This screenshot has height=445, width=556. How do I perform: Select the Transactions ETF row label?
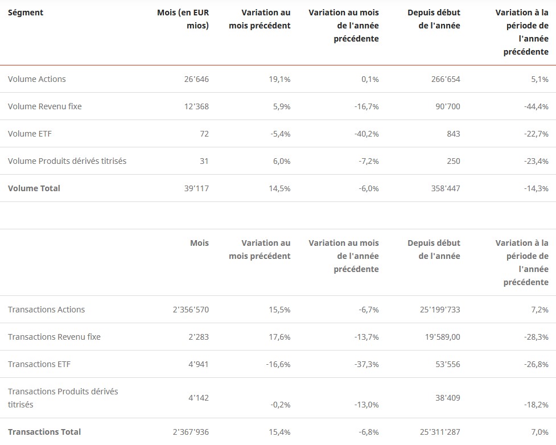click(39, 364)
